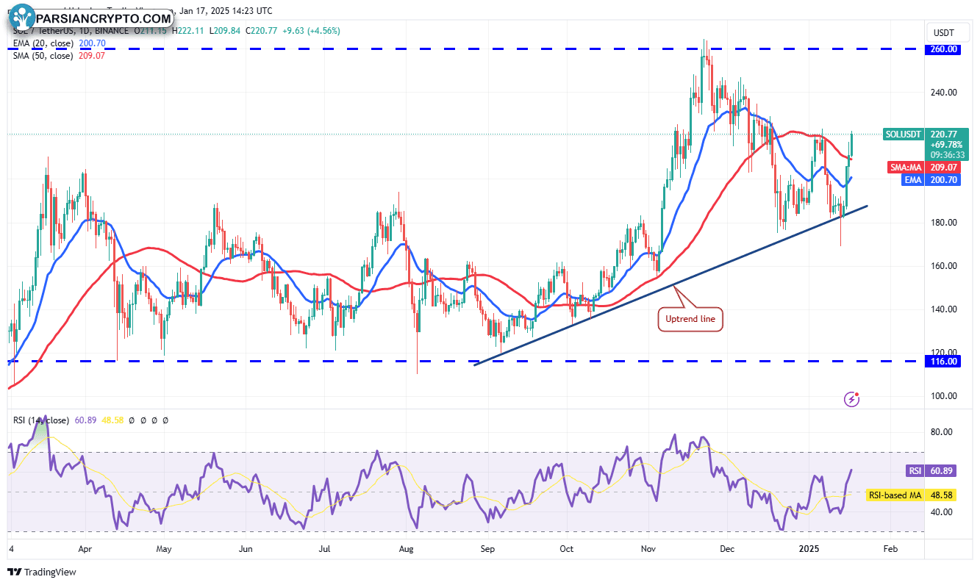Click the 100.00 price axis value

click(945, 396)
